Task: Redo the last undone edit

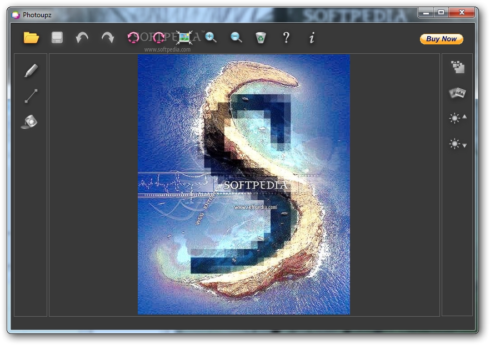Action: 108,38
